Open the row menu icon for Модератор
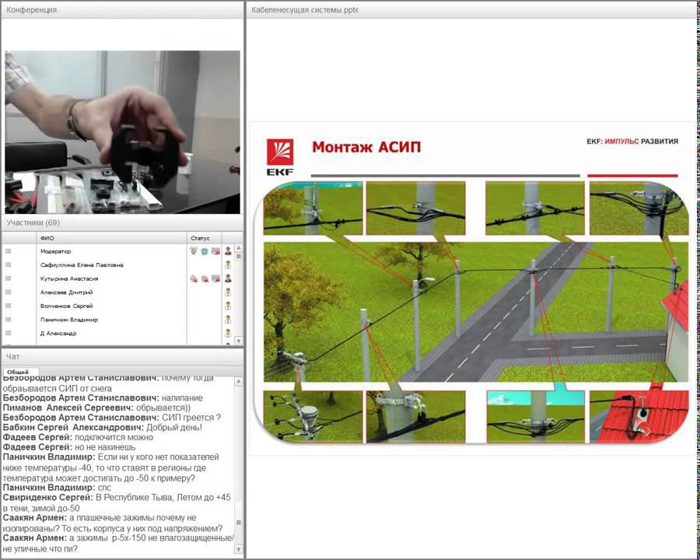Image resolution: width=700 pixels, height=560 pixels. click(x=8, y=251)
